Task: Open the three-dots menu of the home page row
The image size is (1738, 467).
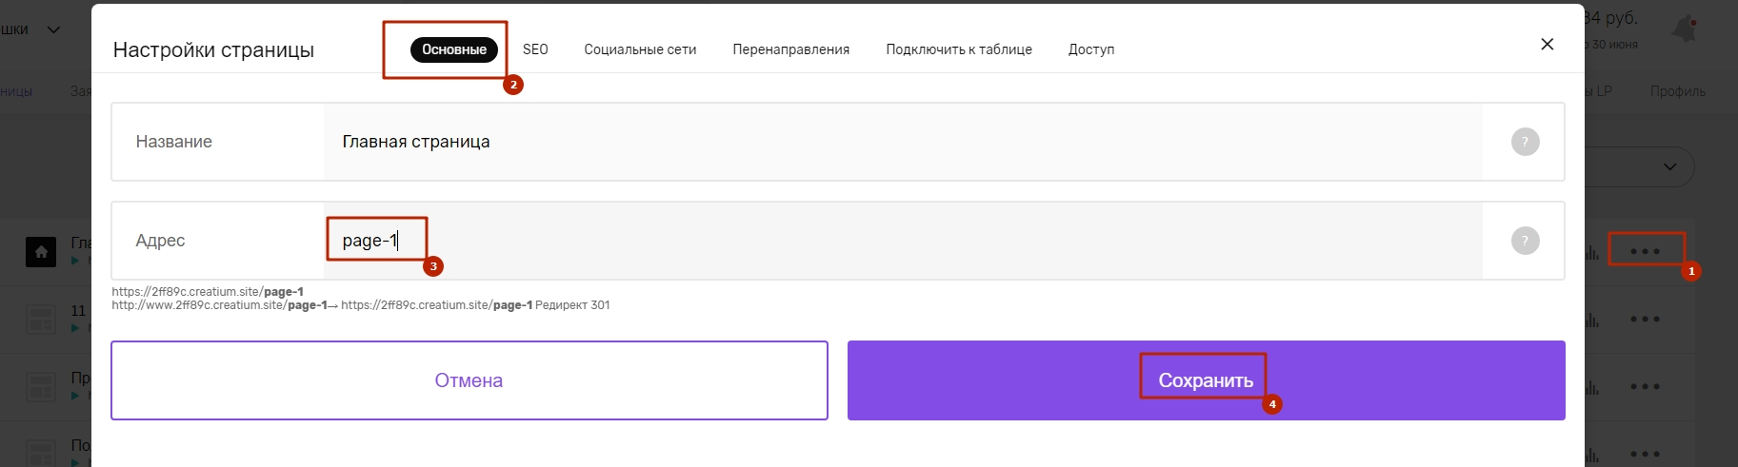Action: [x=1645, y=251]
